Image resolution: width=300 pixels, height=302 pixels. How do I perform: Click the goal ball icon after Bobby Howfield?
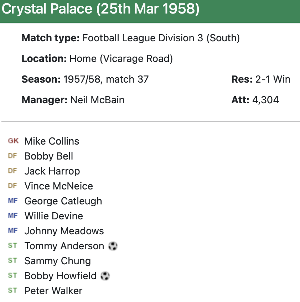105,276
